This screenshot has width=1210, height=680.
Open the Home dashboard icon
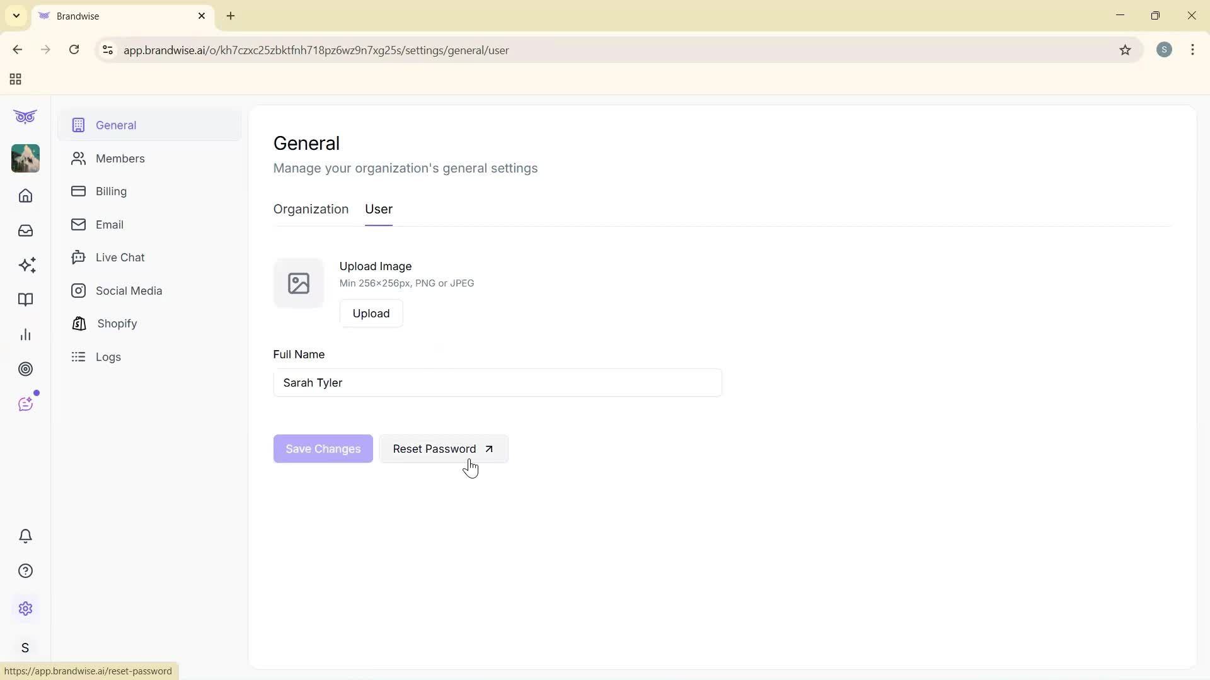click(25, 196)
